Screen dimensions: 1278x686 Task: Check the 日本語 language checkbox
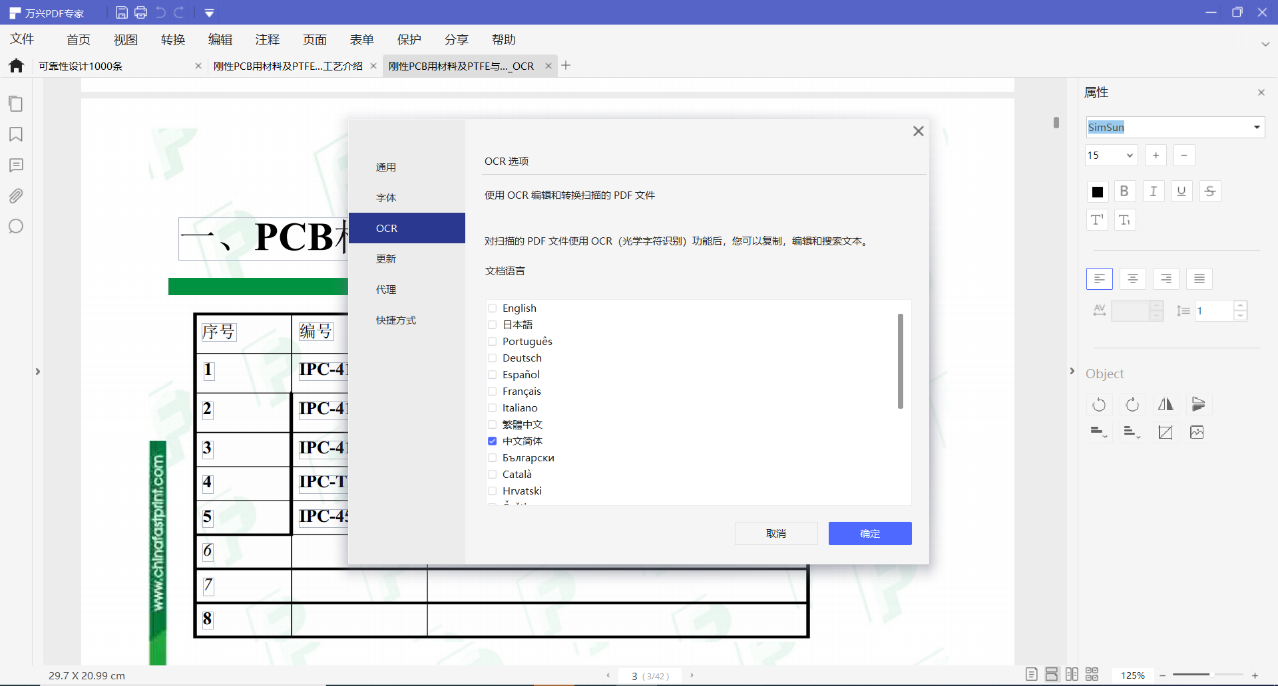pyautogui.click(x=493, y=325)
